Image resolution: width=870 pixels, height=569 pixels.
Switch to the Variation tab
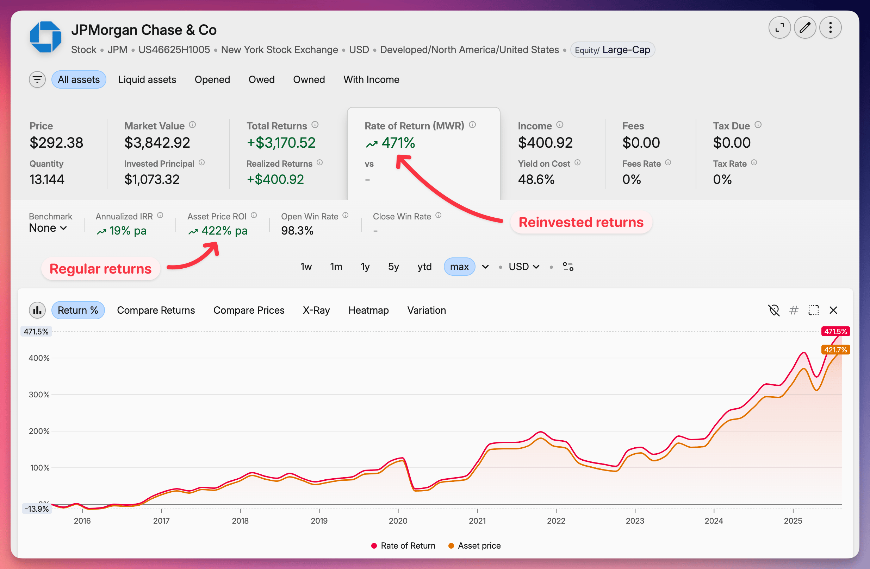pyautogui.click(x=426, y=311)
